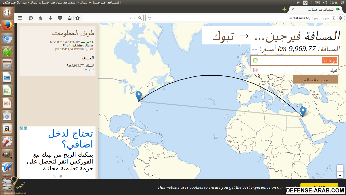Click the green icon in origin field
346x195 pixels.
pyautogui.click(x=256, y=60)
